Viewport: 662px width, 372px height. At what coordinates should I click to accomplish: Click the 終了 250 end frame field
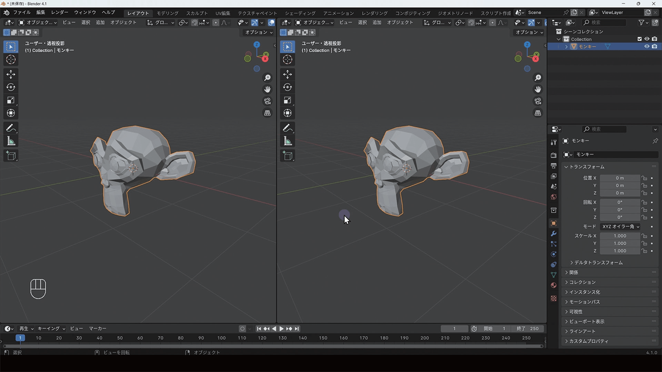tap(528, 329)
